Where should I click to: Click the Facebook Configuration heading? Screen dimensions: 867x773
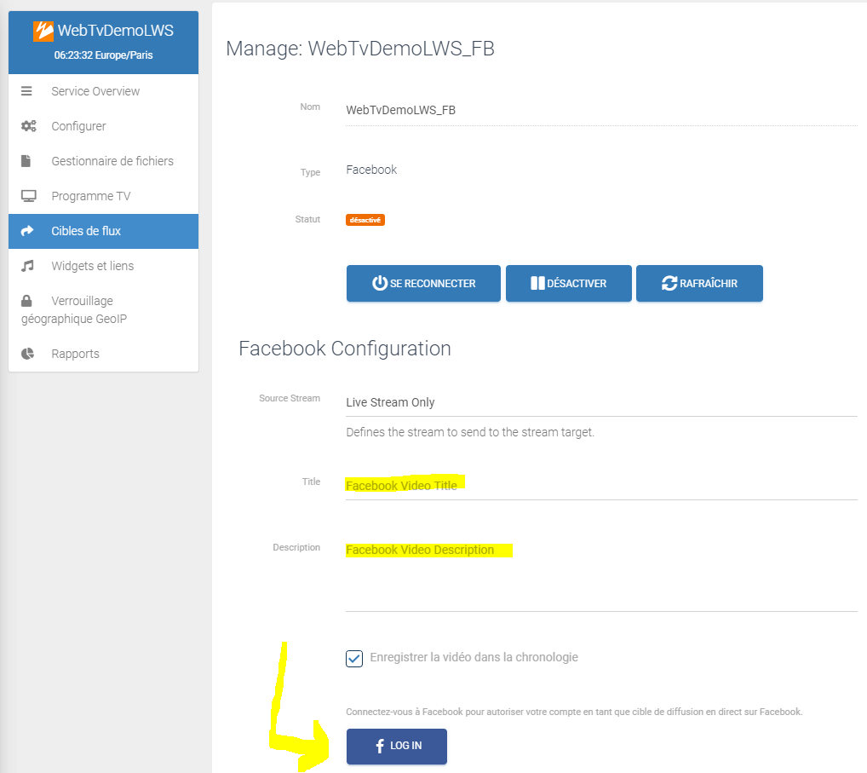(x=345, y=349)
